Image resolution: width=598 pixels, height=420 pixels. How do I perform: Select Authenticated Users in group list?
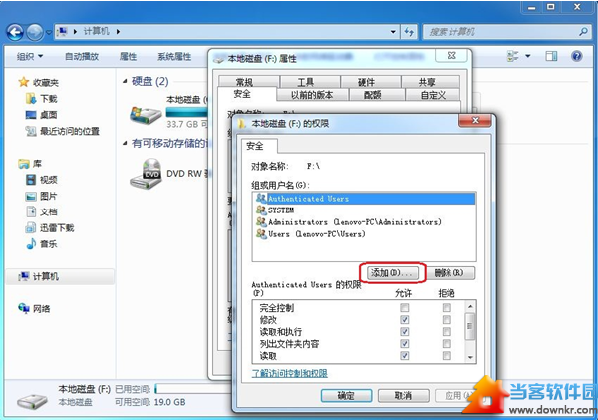(x=365, y=199)
